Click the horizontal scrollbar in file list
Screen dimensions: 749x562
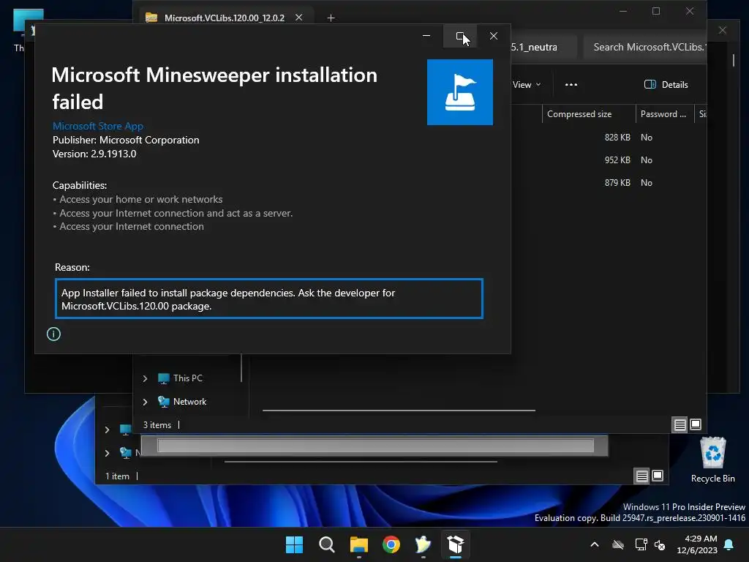[x=399, y=410]
